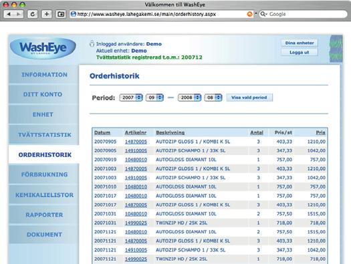Sort by the Beskrivning column header
This screenshot has width=351, height=264.
170,132
